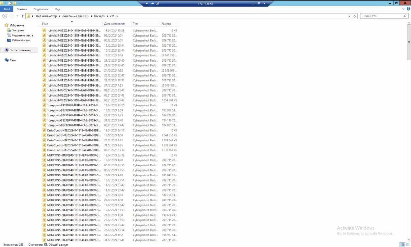Click inside the Поиск: VM search field
411x247 pixels.
(380, 16)
